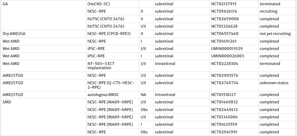This screenshot has height=136, width=297.
Task: Select trial ID NCT01469832
Action: [224, 102]
